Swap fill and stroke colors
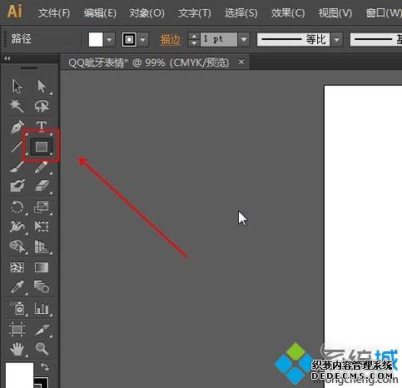402x388 pixels. (45, 366)
